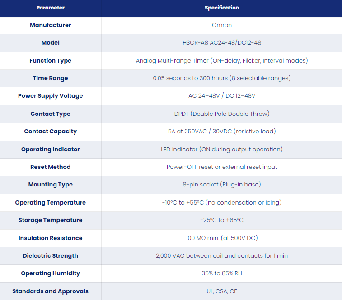Click the Insulation Resistance label
The image size is (342, 300).
[51, 238]
